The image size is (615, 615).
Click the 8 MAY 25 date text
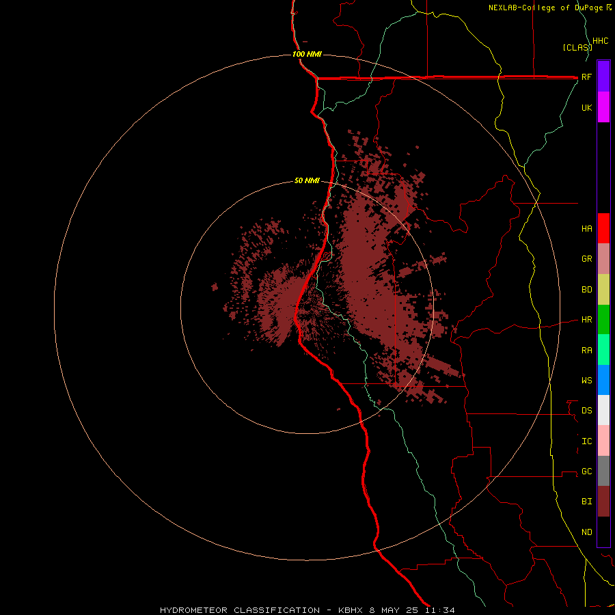point(394,610)
